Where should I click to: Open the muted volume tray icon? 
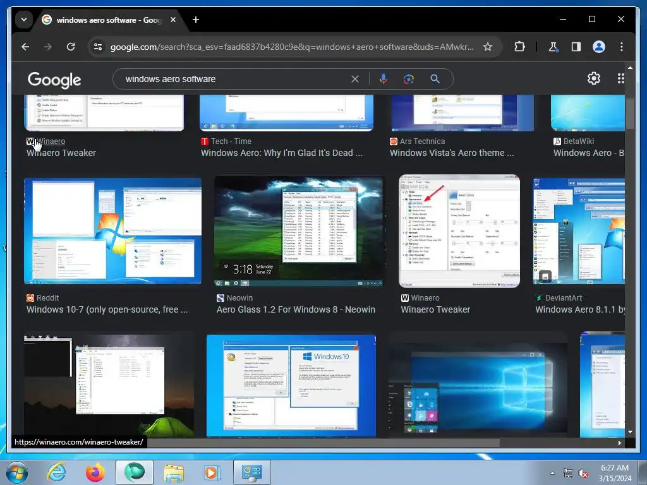point(583,474)
